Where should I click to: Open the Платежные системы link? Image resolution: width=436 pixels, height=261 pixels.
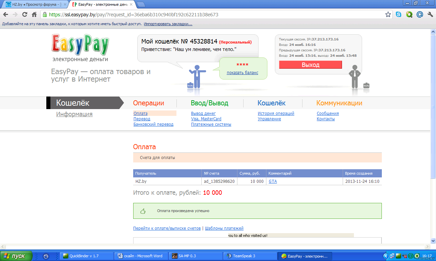point(211,124)
